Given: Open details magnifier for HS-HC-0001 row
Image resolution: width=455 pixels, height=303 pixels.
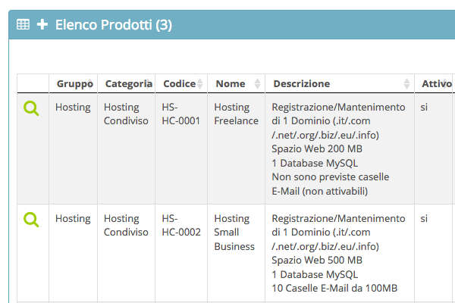Looking at the screenshot, I should [31, 108].
